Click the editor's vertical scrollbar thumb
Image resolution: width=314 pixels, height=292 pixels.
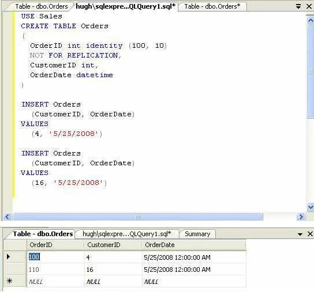pos(311,72)
